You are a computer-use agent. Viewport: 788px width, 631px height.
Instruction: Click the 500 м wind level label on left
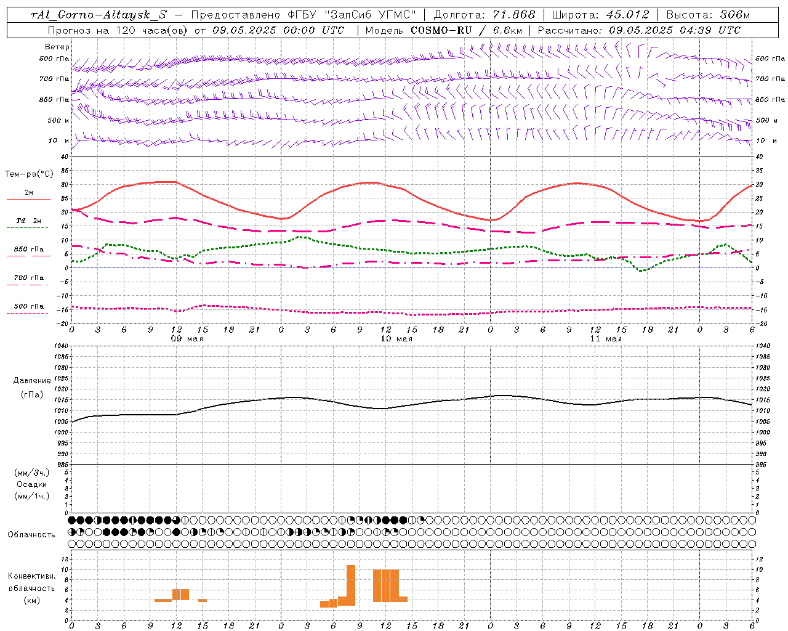[x=58, y=120]
